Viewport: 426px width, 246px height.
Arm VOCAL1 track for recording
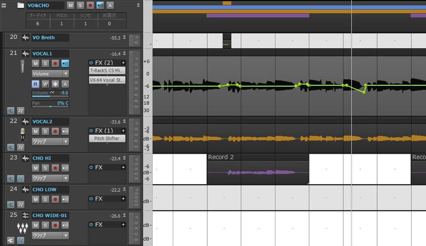pos(55,63)
